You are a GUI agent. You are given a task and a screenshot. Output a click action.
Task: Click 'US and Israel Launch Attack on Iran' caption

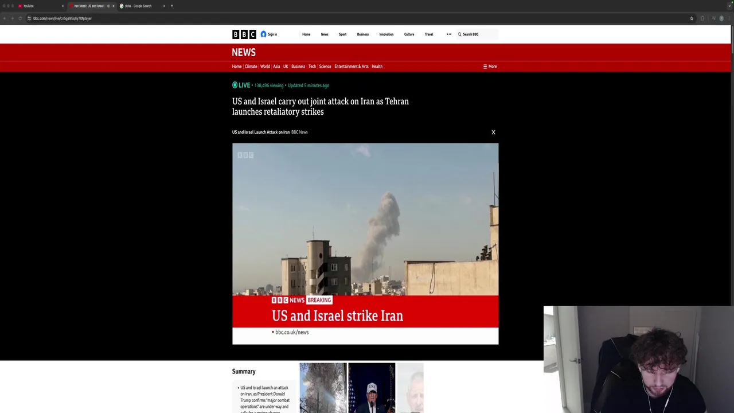coord(261,133)
